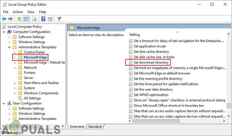This screenshot has width=232, height=136.
Task: Click the vertical scrollbar thumb in settings list
Action: [229, 106]
